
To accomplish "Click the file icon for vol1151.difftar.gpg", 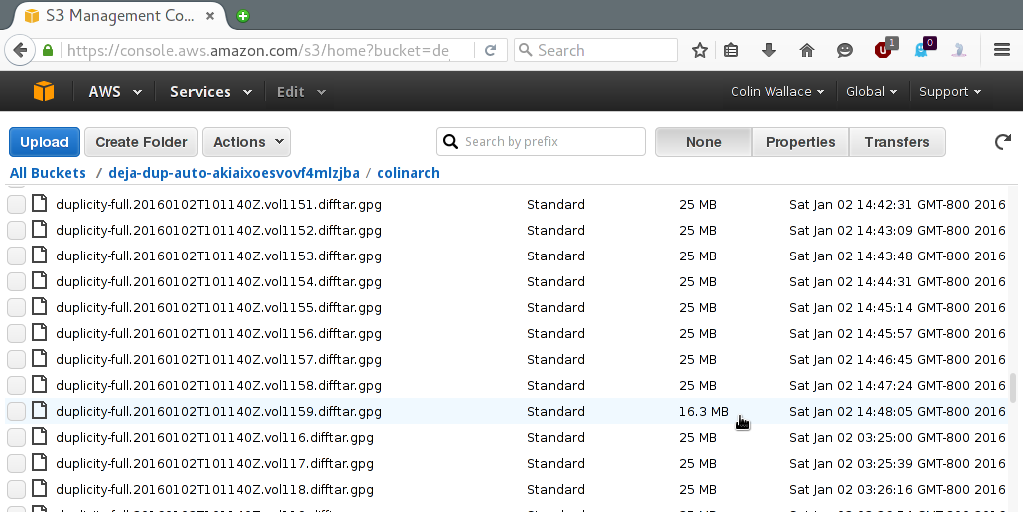I will pos(40,204).
